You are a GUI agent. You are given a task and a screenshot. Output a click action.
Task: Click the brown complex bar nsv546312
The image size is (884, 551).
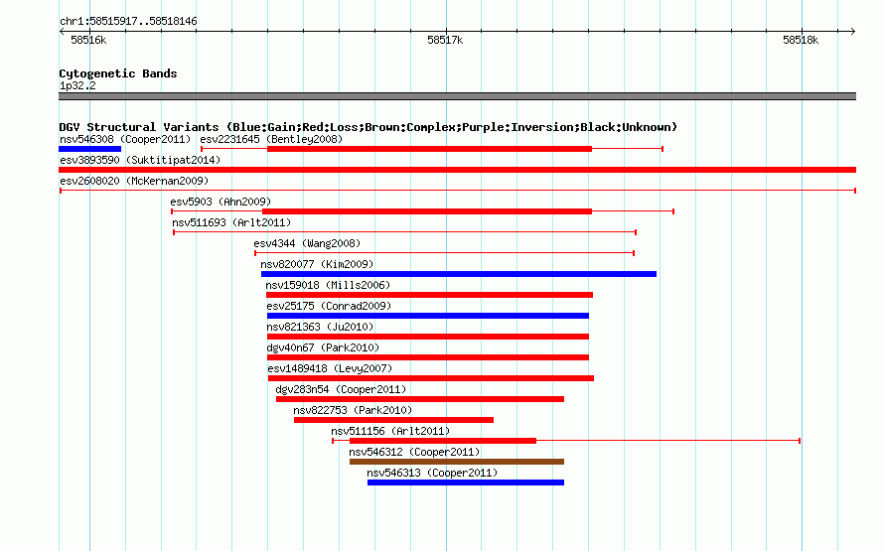click(x=457, y=462)
